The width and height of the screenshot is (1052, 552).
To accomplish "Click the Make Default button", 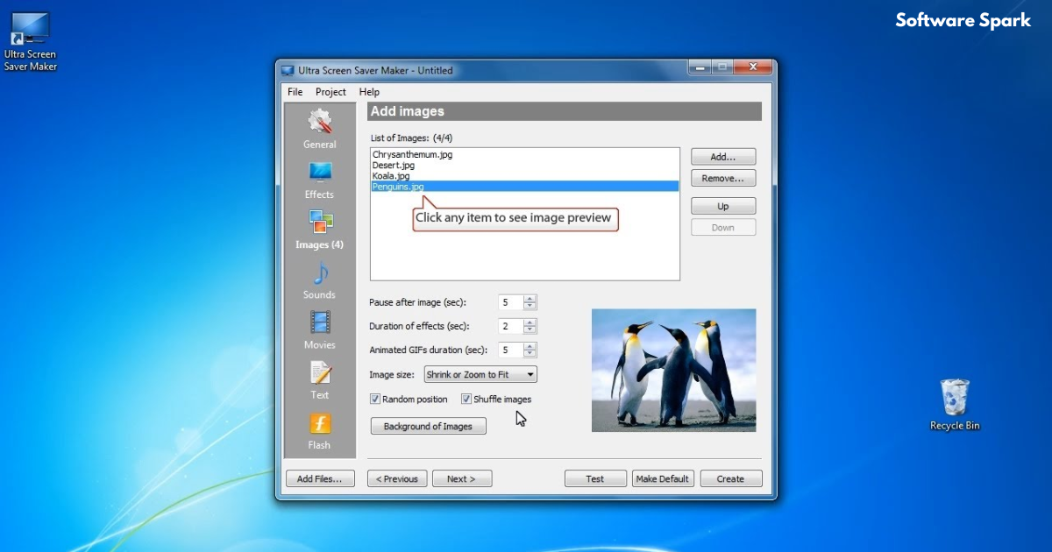I will [x=664, y=479].
